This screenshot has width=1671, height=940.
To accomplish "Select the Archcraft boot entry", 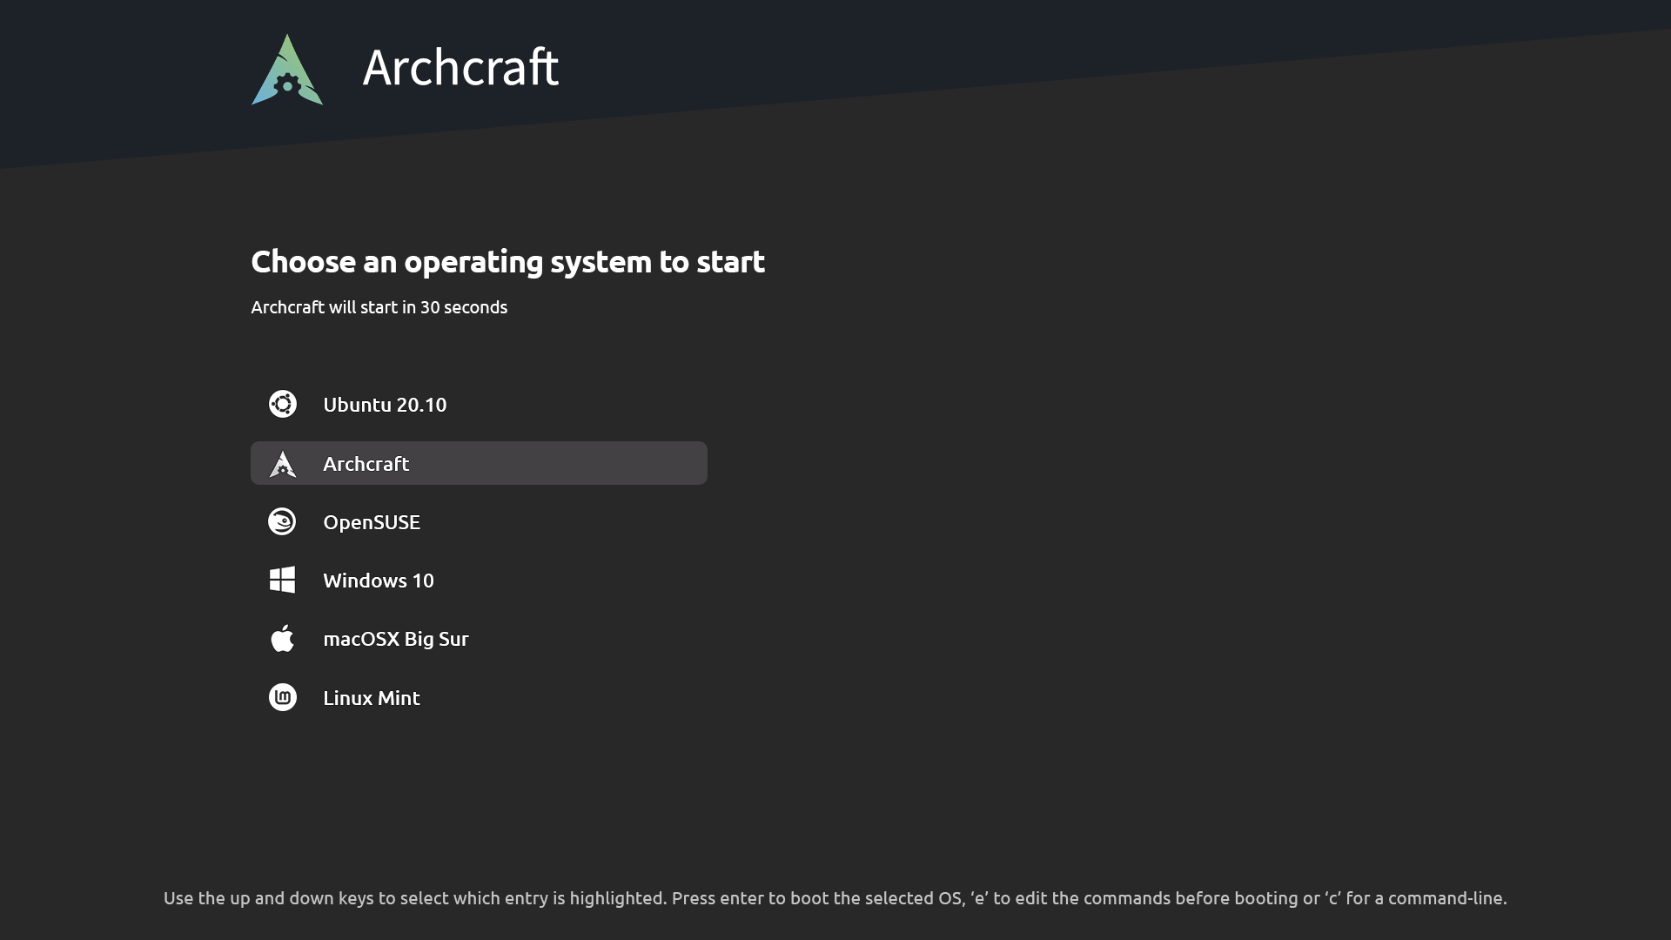I will (x=479, y=463).
